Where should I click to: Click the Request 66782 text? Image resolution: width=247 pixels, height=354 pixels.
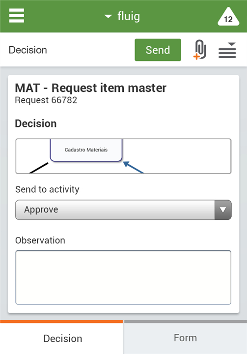point(46,100)
